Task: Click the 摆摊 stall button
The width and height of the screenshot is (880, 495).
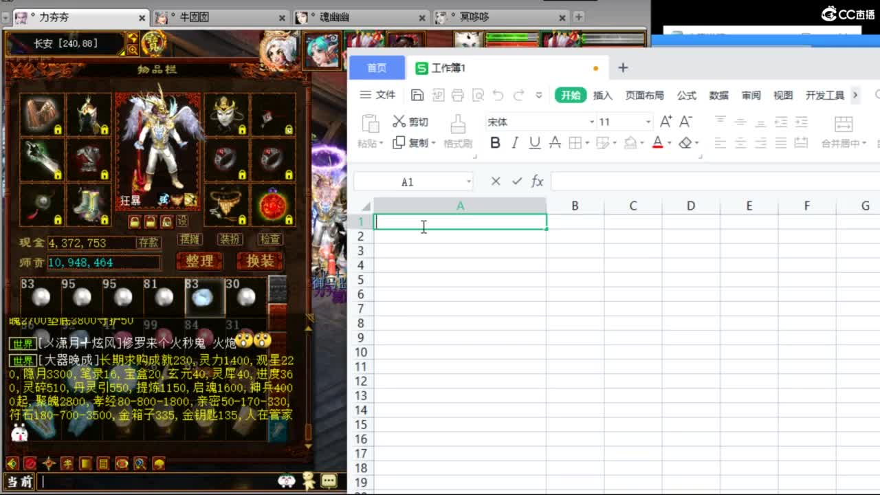Action: coord(189,239)
